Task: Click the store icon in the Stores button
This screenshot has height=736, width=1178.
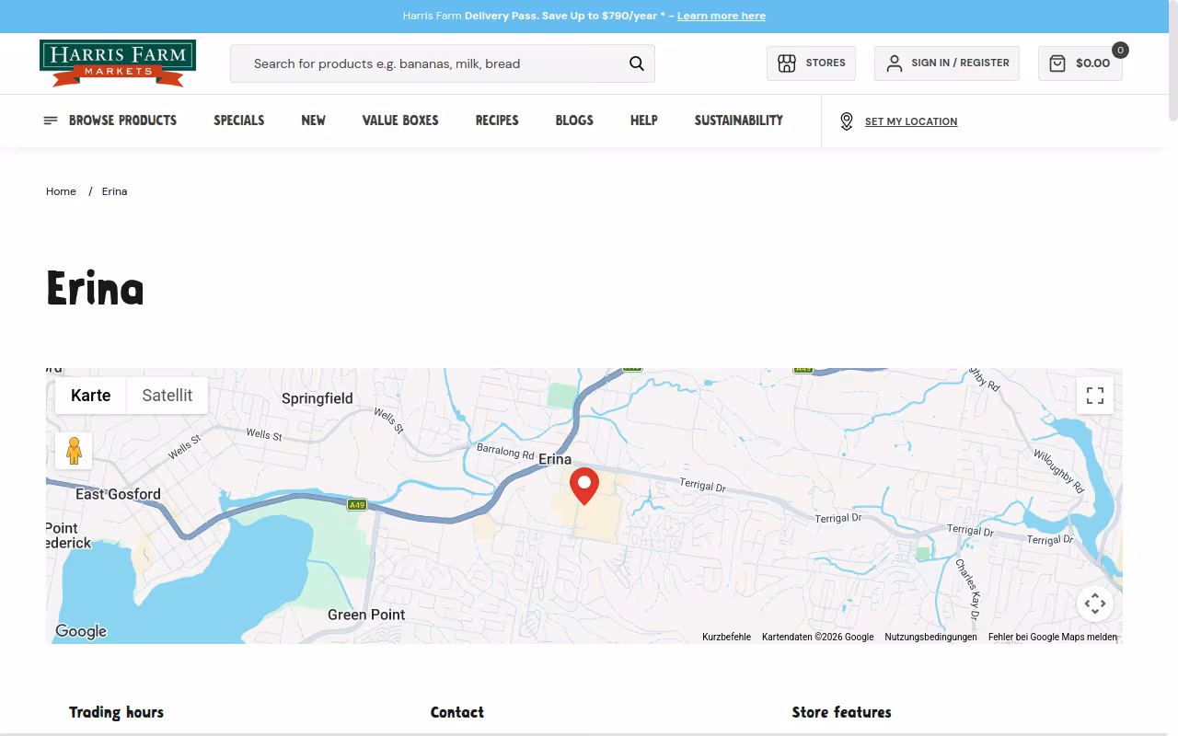Action: 787,63
